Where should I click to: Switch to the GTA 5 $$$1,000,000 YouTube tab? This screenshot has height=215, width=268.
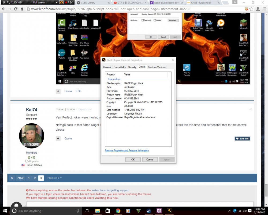[130, 3]
